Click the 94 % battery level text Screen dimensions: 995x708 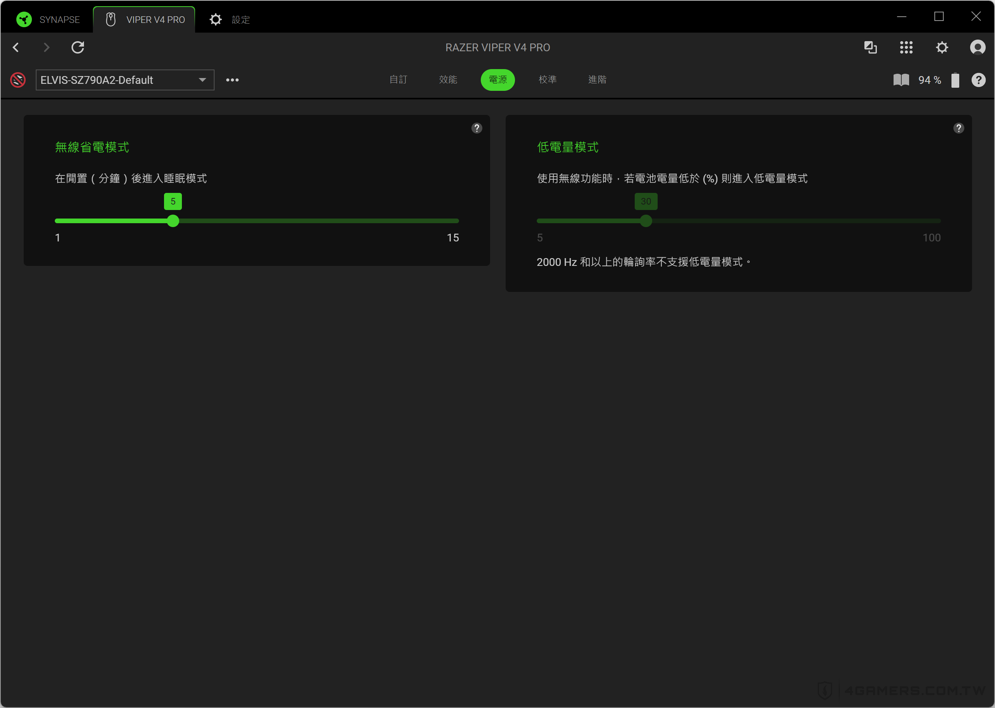930,80
